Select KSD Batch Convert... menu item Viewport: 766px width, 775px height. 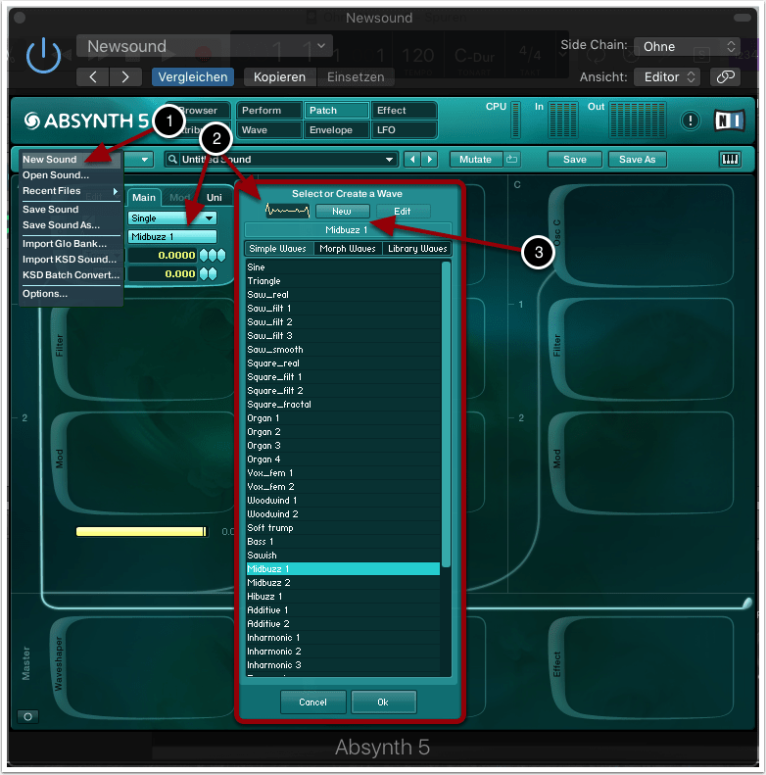(x=71, y=274)
